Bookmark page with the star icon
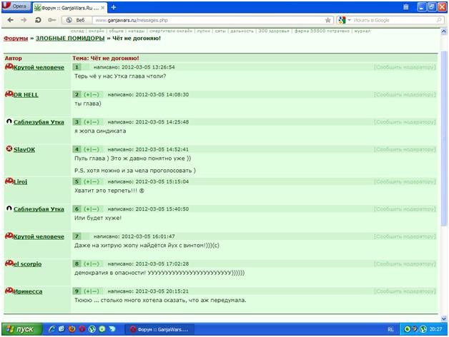Viewport: 449px width, 337px height. pos(328,20)
